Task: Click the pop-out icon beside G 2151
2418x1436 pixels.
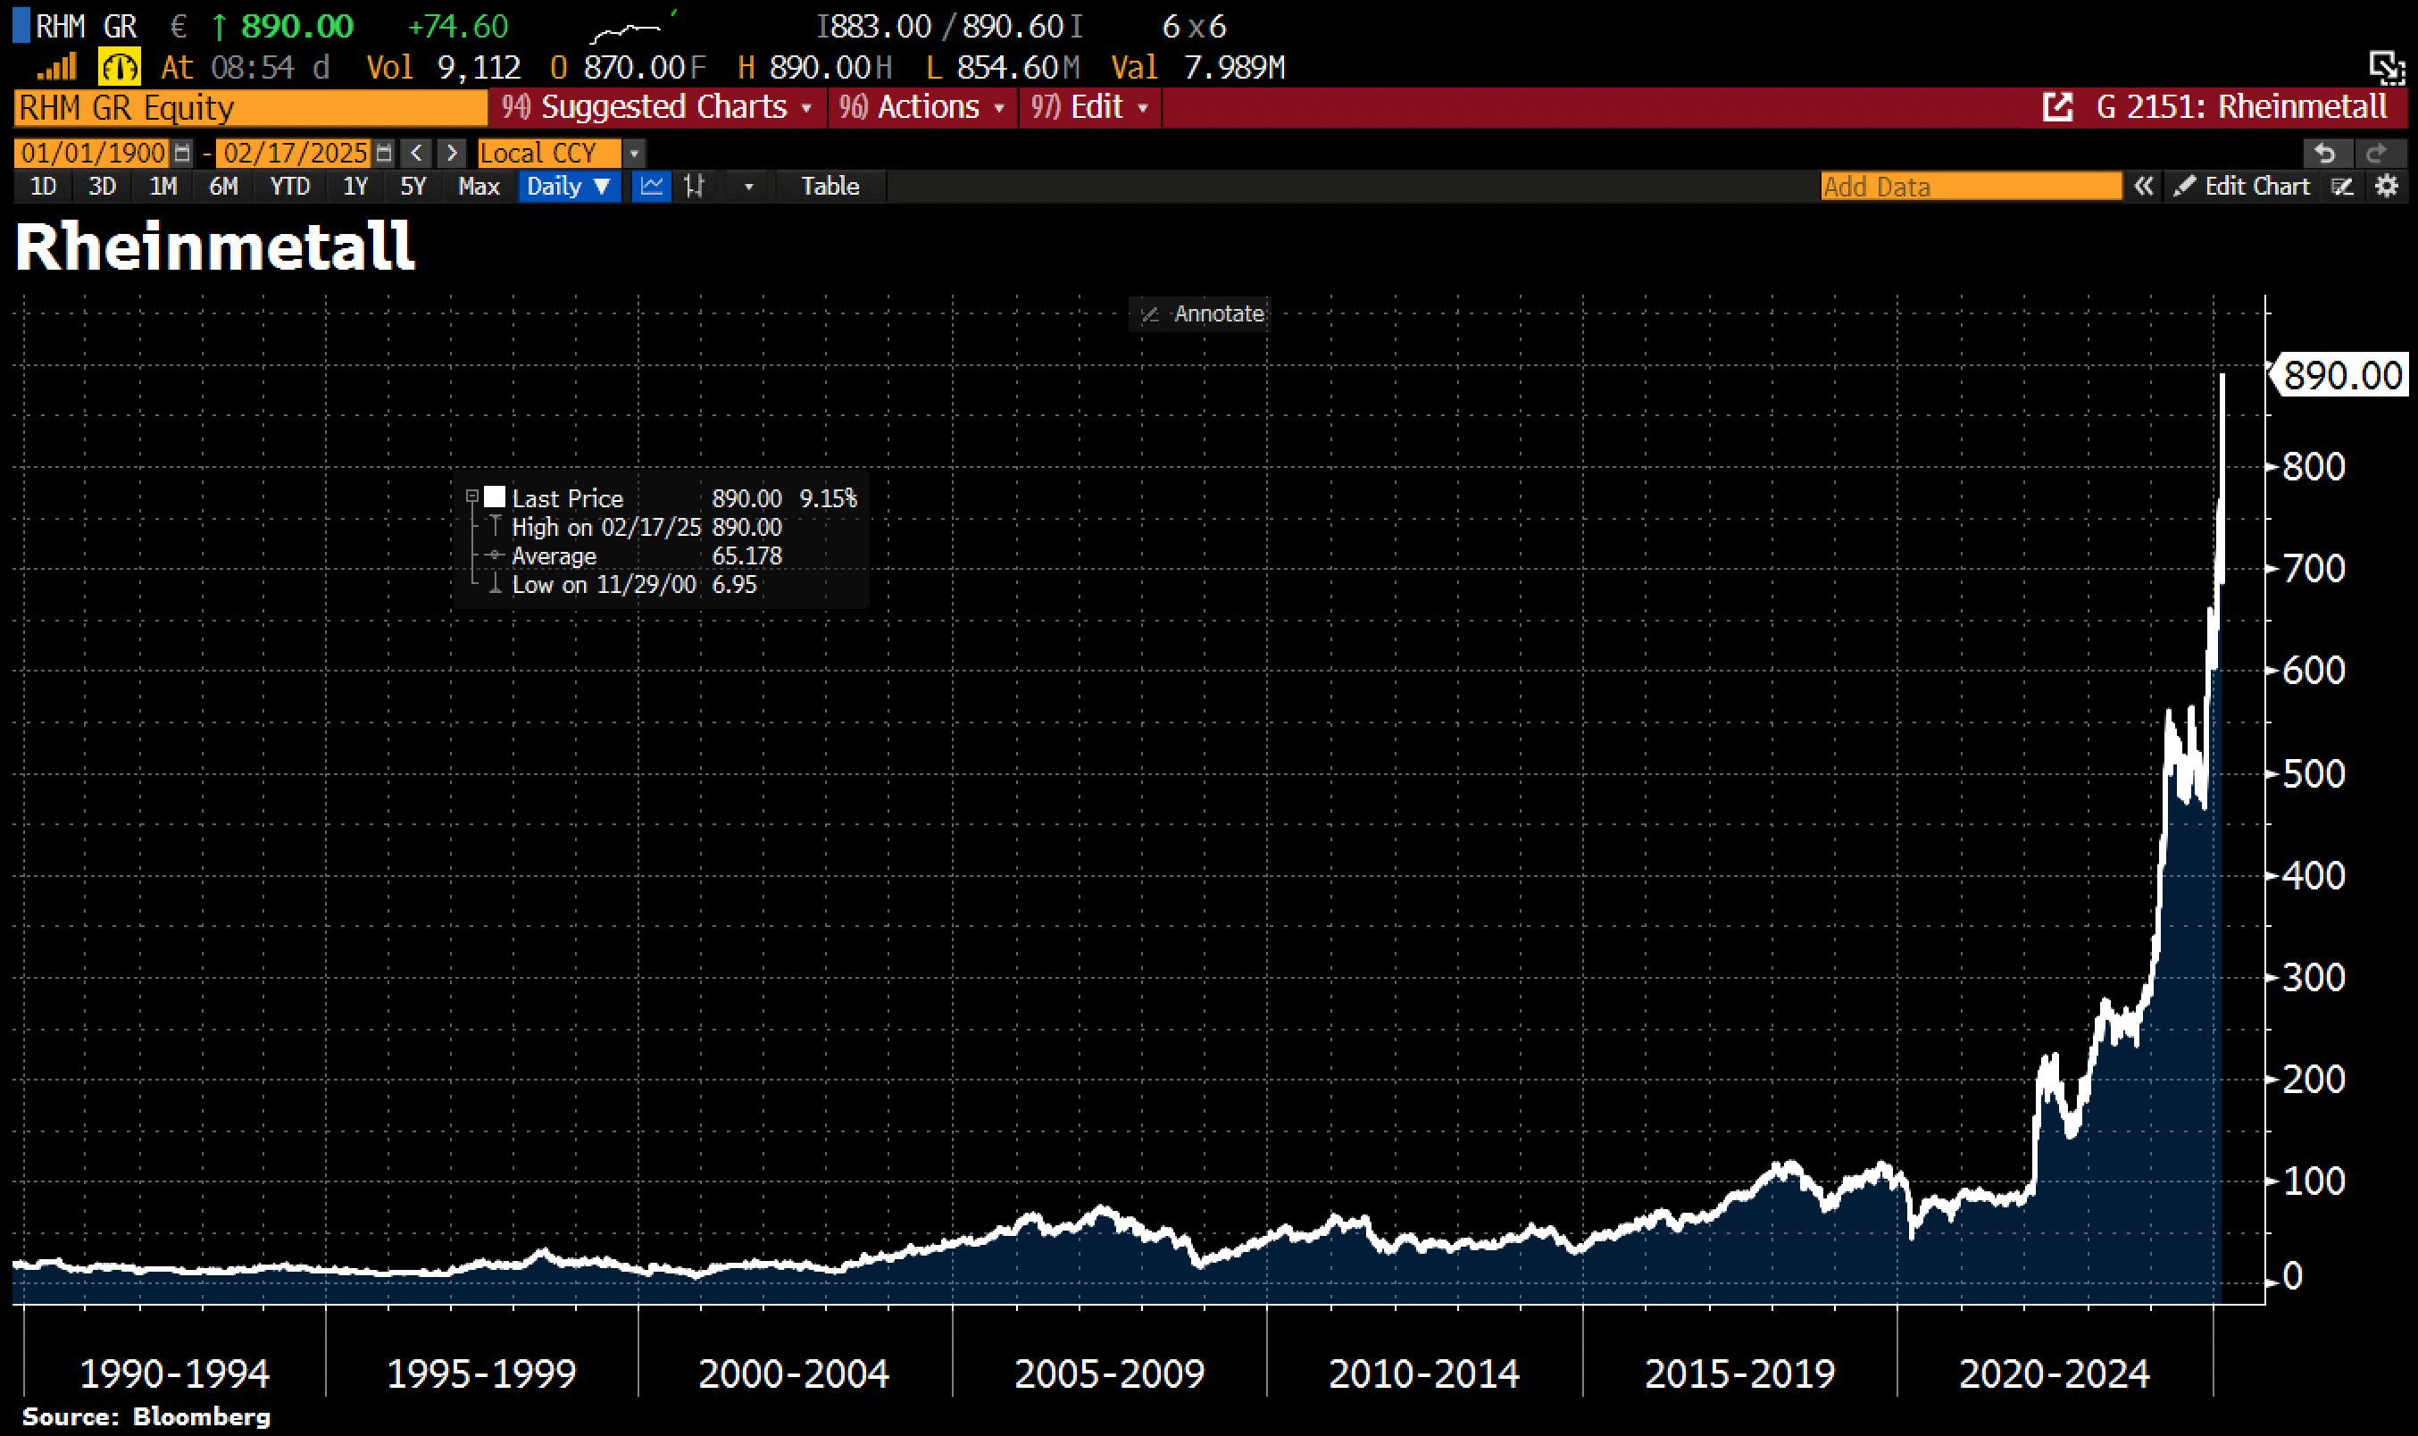Action: click(x=2057, y=106)
